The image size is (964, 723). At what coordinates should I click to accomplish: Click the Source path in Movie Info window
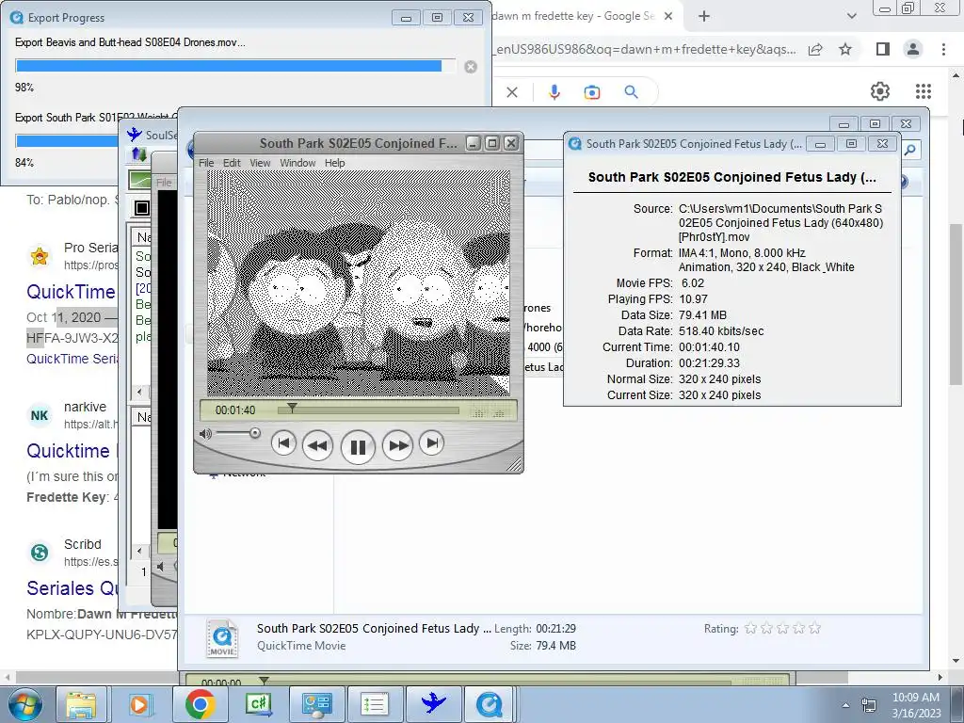pyautogui.click(x=780, y=222)
